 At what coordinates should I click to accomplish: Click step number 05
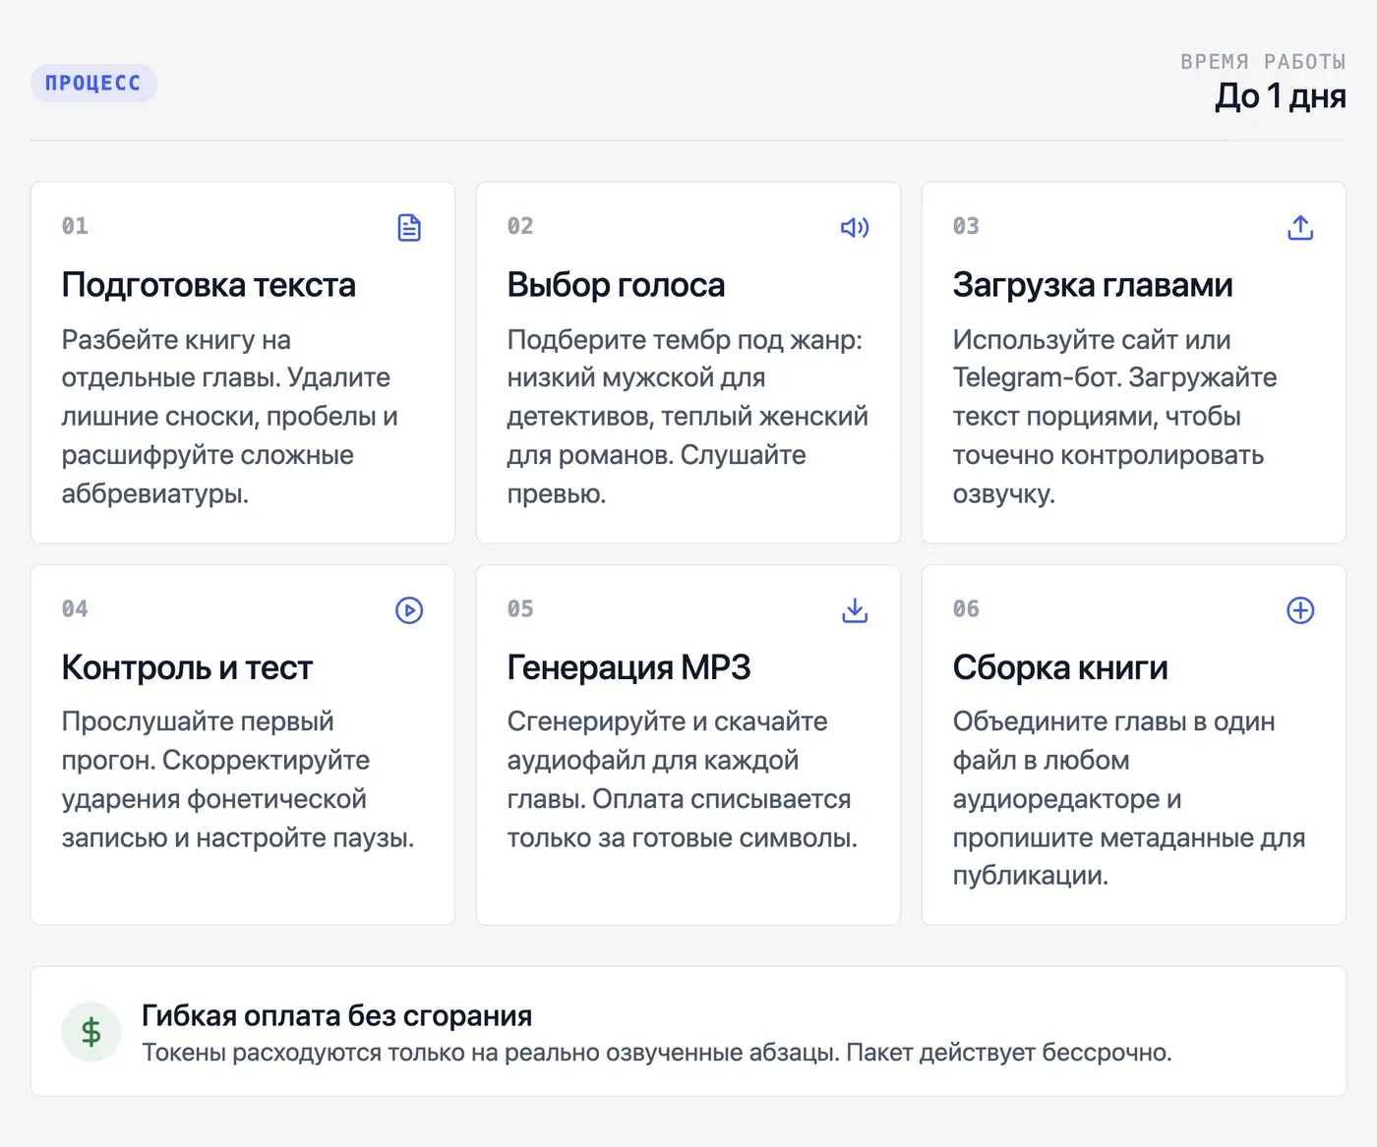pyautogui.click(x=520, y=609)
